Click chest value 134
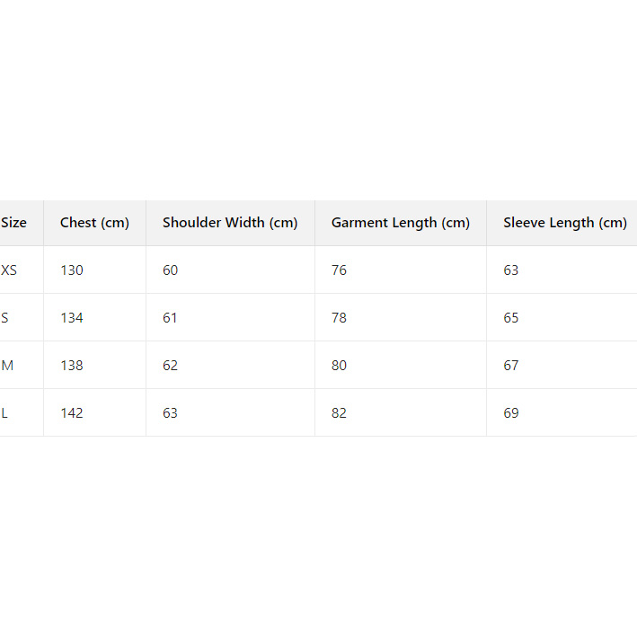 click(x=72, y=318)
